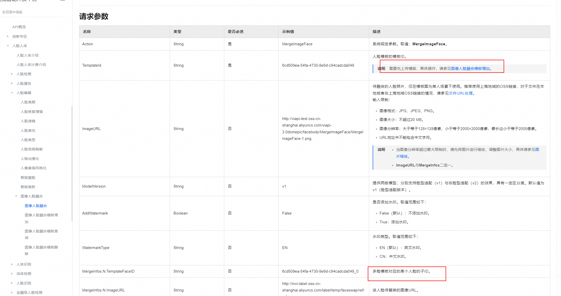Open the 人脸美妆 doc page
The width and height of the screenshot is (561, 296).
click(x=28, y=131)
